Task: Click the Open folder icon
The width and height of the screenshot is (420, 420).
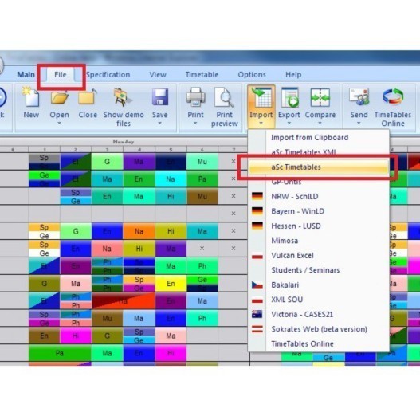Action: pos(60,97)
